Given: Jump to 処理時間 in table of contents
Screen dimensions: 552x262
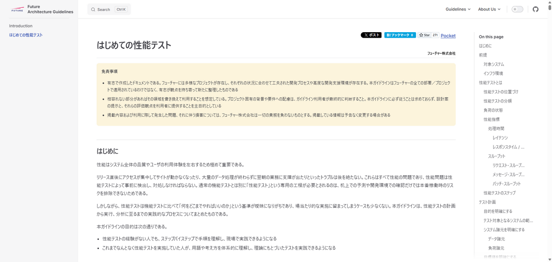Looking at the screenshot, I should [x=496, y=129].
